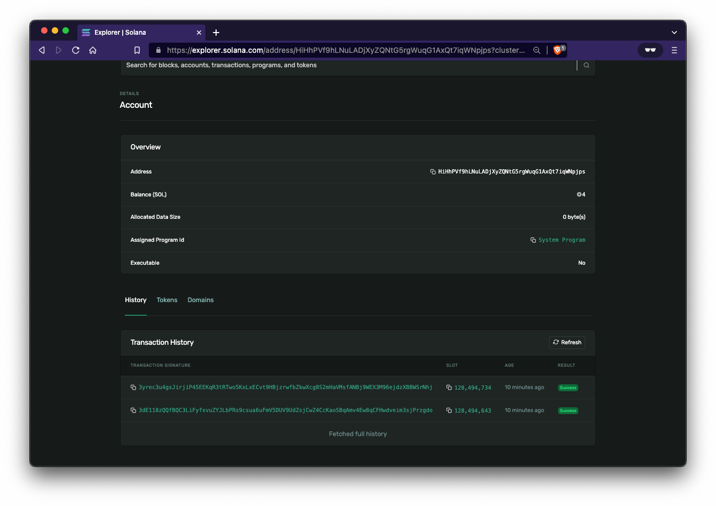
Task: Click the 'Account' page heading
Action: (x=136, y=105)
